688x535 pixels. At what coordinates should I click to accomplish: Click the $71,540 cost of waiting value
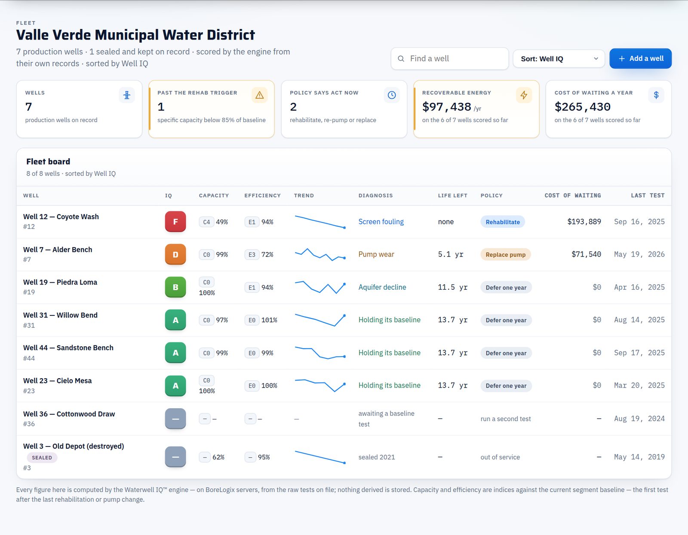click(x=586, y=254)
